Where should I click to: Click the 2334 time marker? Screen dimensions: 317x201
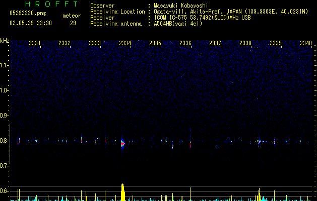point(125,43)
